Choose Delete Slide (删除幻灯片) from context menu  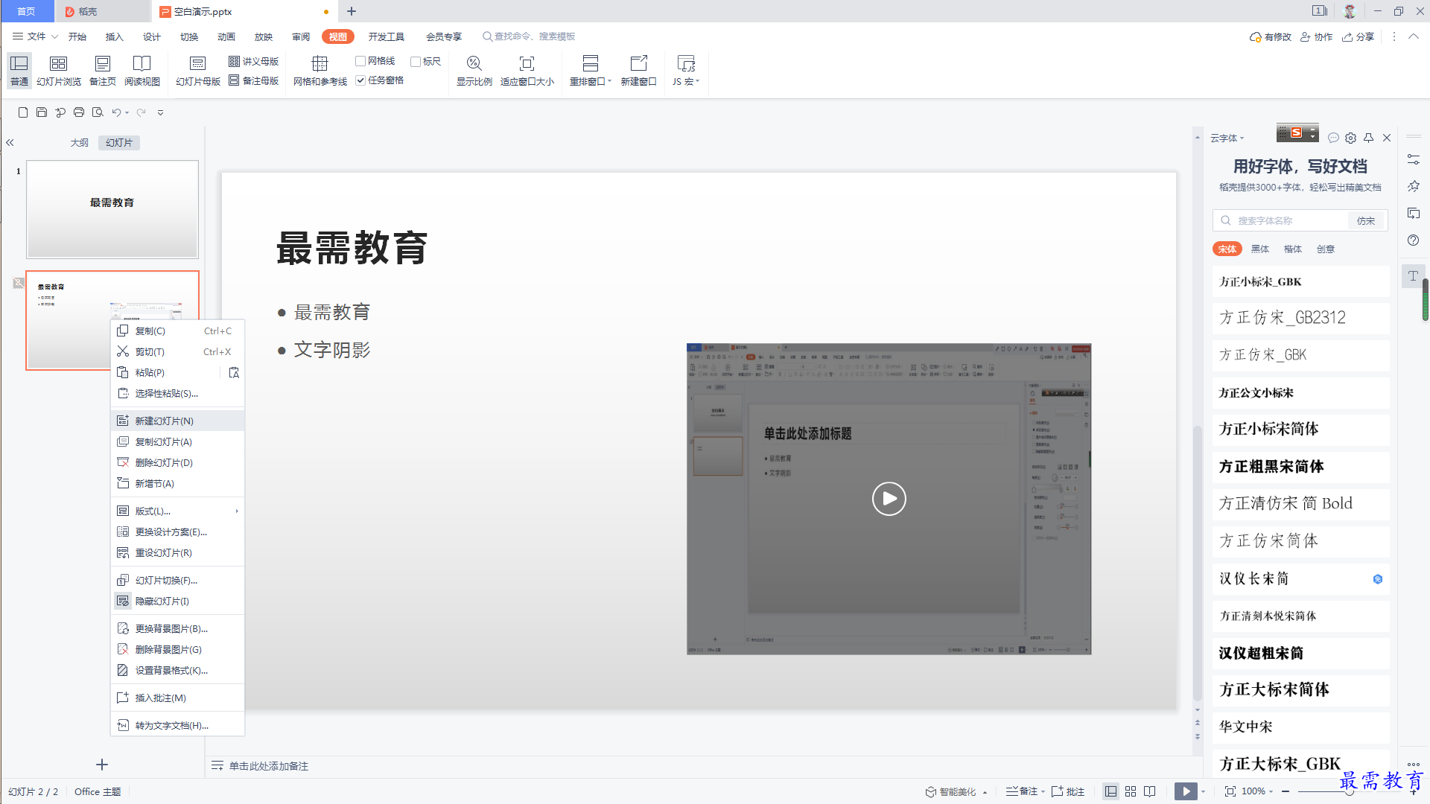pyautogui.click(x=177, y=462)
